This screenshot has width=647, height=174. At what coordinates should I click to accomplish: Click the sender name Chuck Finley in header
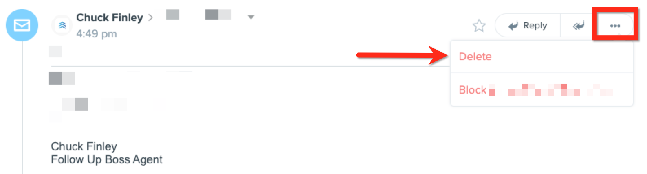click(109, 17)
